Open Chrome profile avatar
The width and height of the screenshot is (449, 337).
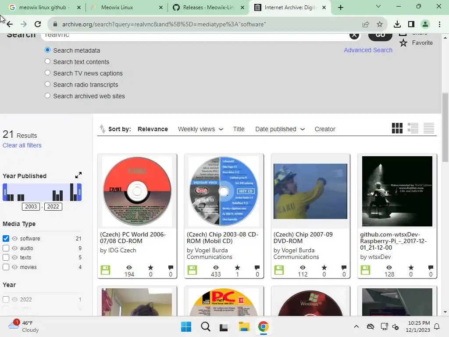pyautogui.click(x=425, y=25)
